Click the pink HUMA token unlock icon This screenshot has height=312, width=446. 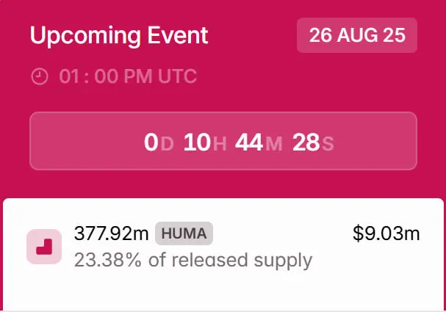pyautogui.click(x=44, y=247)
